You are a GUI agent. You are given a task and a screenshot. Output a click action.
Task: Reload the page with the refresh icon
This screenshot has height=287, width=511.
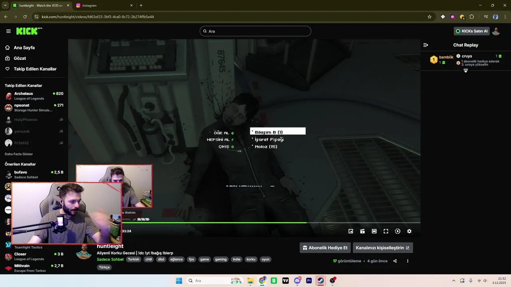coord(25,17)
